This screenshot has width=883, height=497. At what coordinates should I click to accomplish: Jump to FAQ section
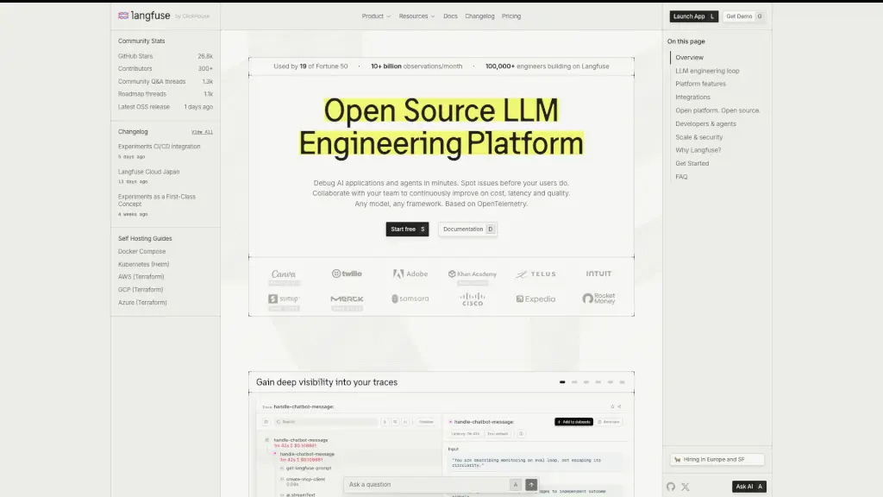(x=681, y=177)
